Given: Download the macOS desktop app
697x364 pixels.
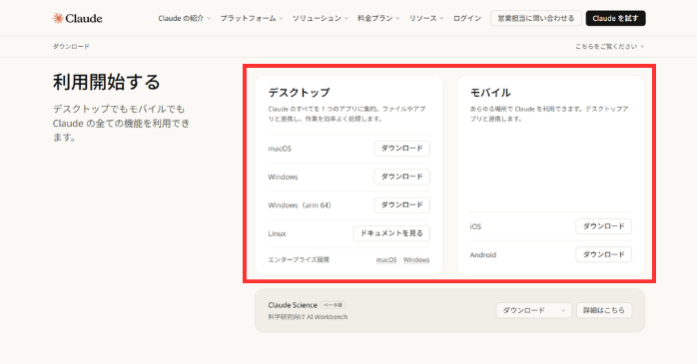Looking at the screenshot, I should tap(401, 149).
